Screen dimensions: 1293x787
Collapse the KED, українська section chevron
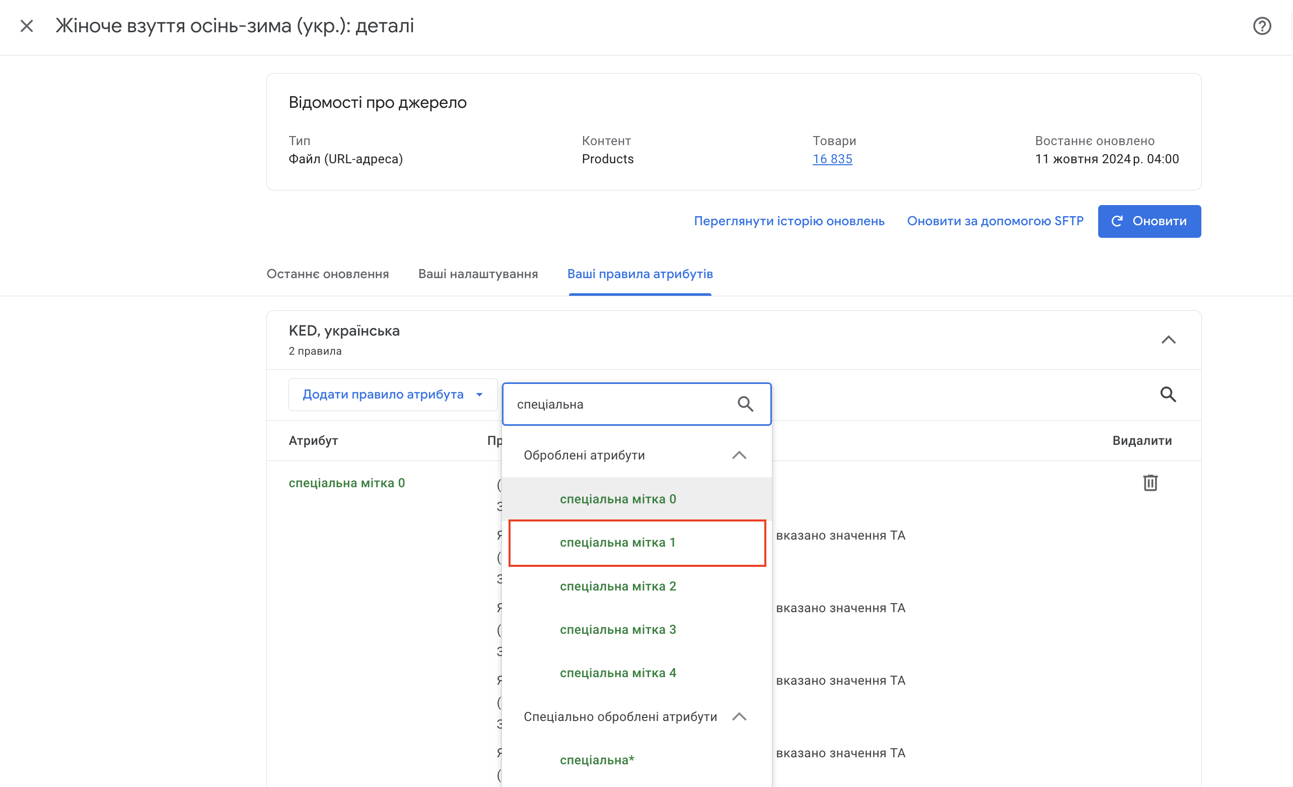pos(1168,340)
